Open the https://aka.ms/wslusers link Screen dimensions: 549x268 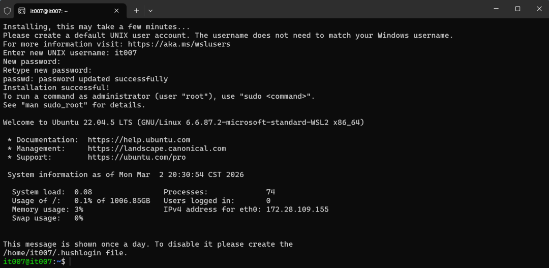[179, 44]
